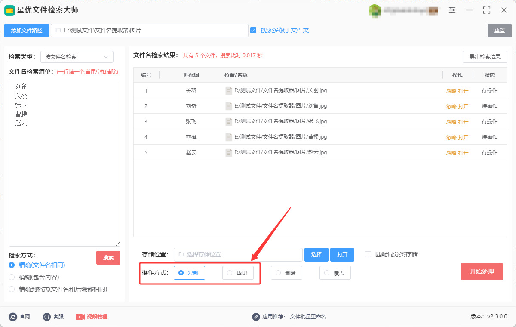Click the 官网 website icon
516x327 pixels.
click(13, 317)
